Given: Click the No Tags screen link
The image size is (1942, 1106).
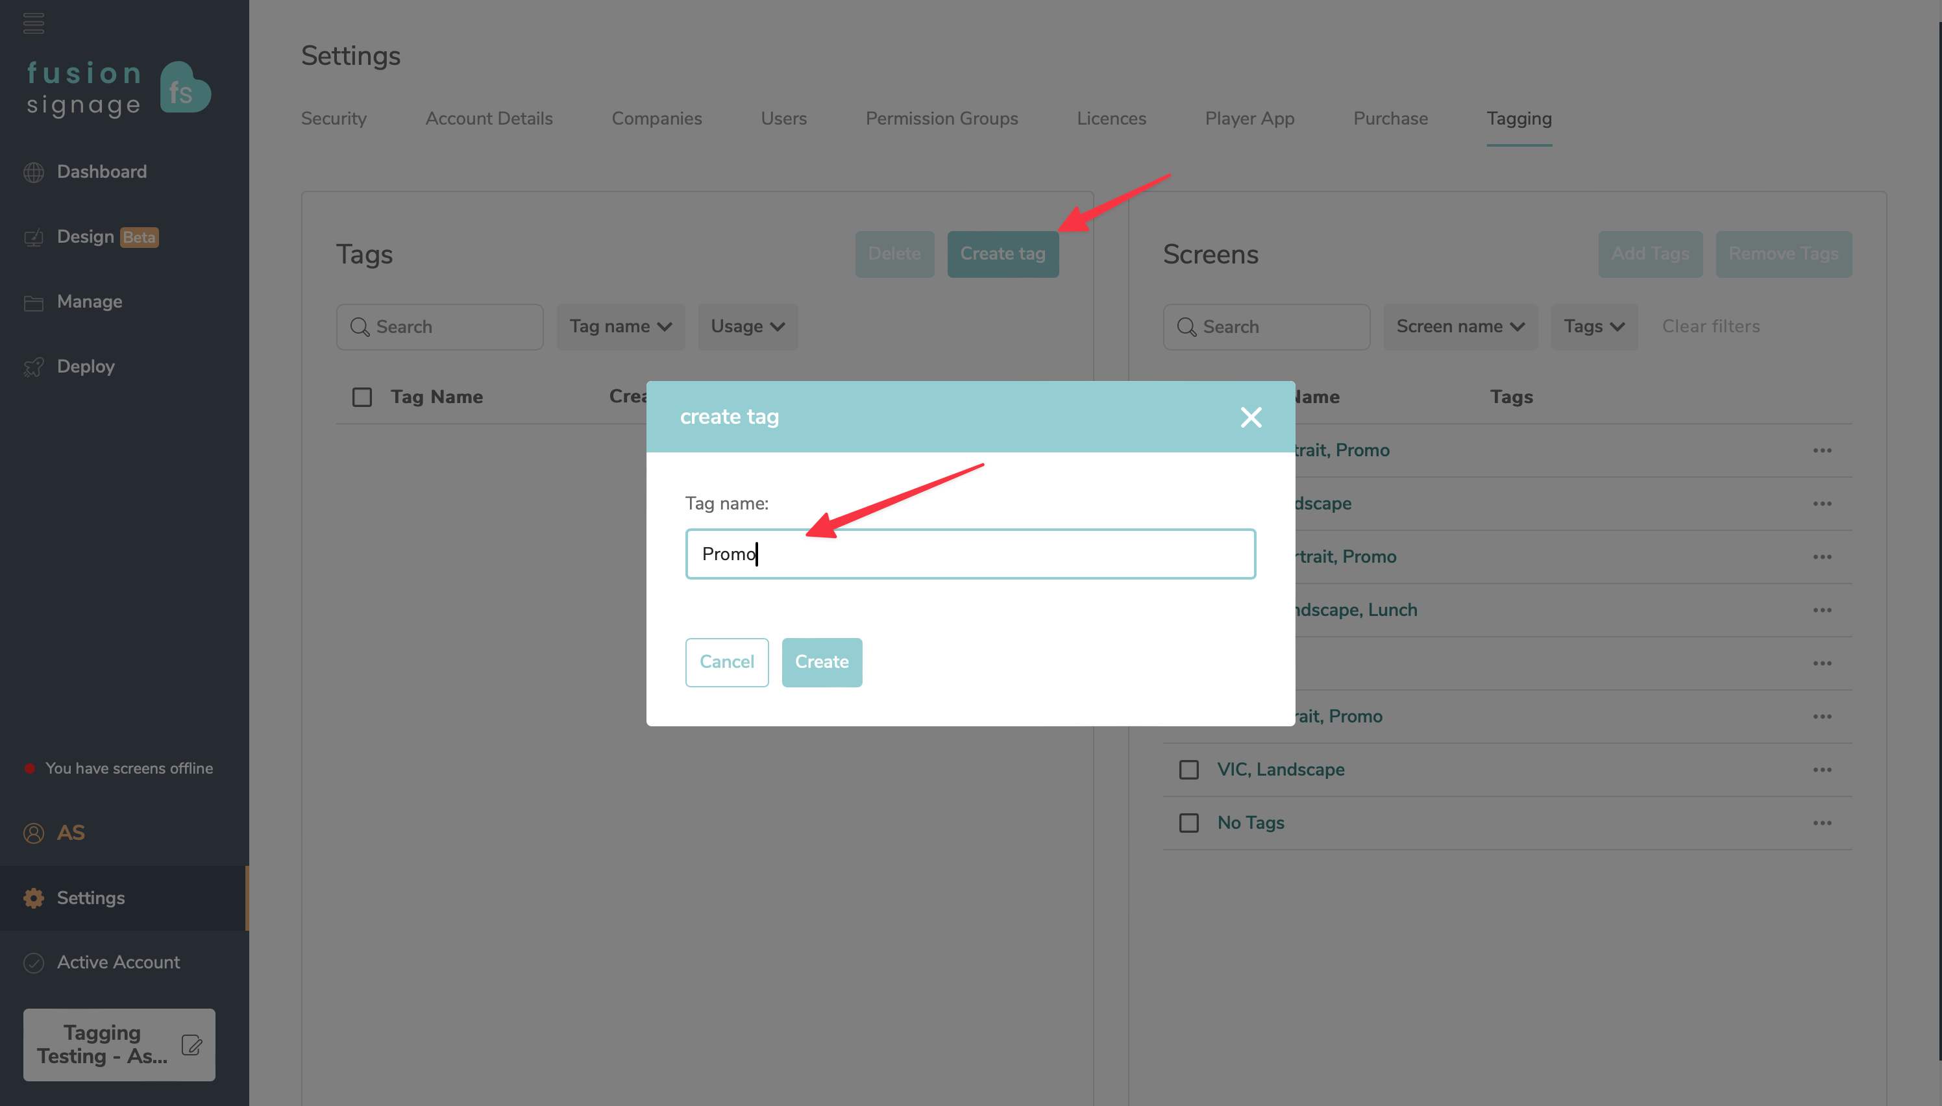Looking at the screenshot, I should pyautogui.click(x=1250, y=822).
